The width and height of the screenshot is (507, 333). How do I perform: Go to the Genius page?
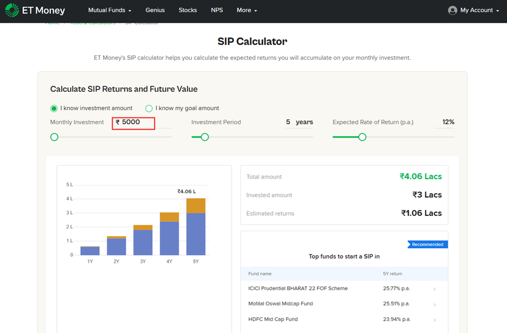[155, 11]
